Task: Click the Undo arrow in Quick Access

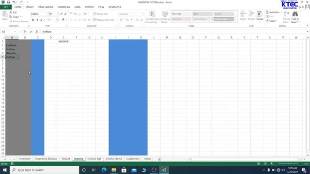Action: tap(14, 2)
